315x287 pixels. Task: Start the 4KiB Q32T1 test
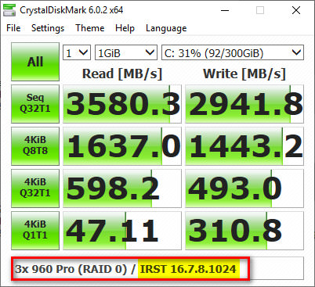[x=35, y=188]
